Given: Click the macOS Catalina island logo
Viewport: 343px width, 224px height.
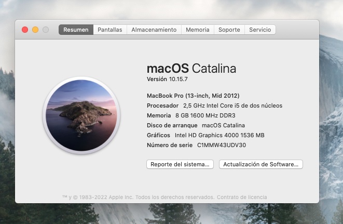Looking at the screenshot, I should click(81, 115).
